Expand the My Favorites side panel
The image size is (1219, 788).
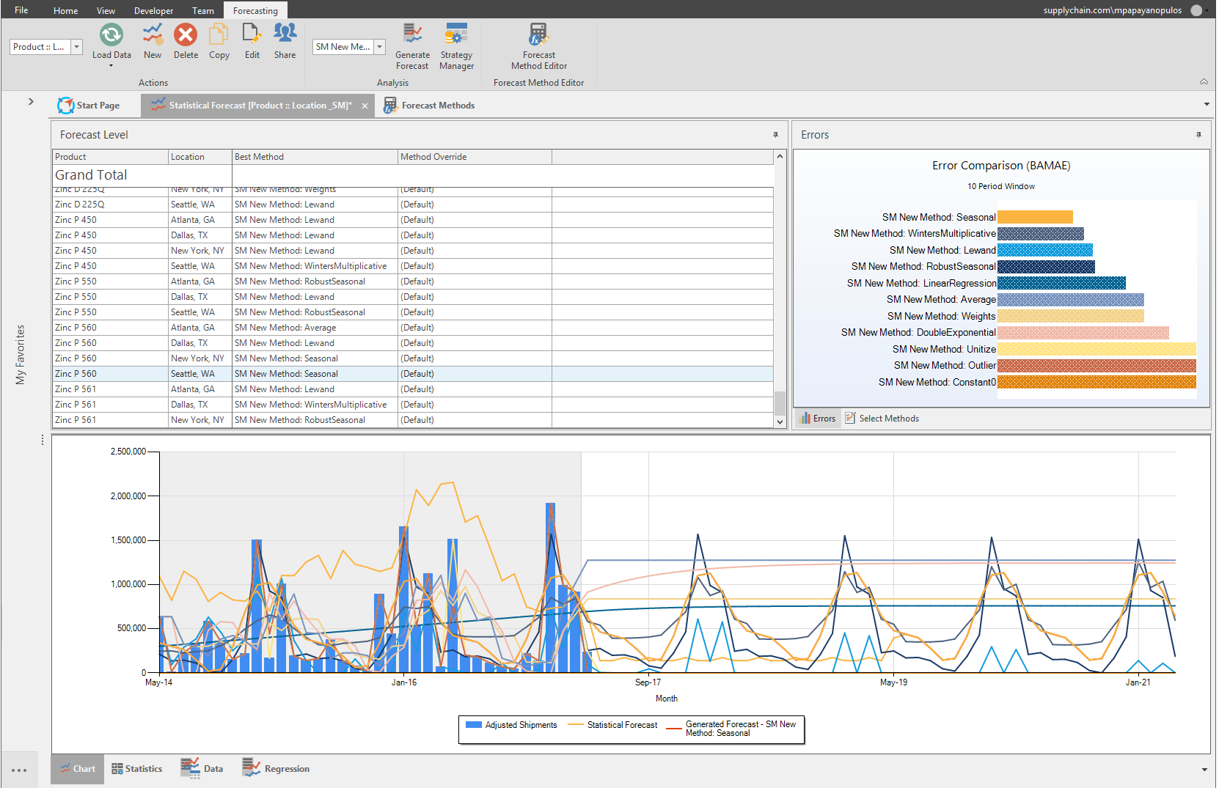pyautogui.click(x=31, y=101)
